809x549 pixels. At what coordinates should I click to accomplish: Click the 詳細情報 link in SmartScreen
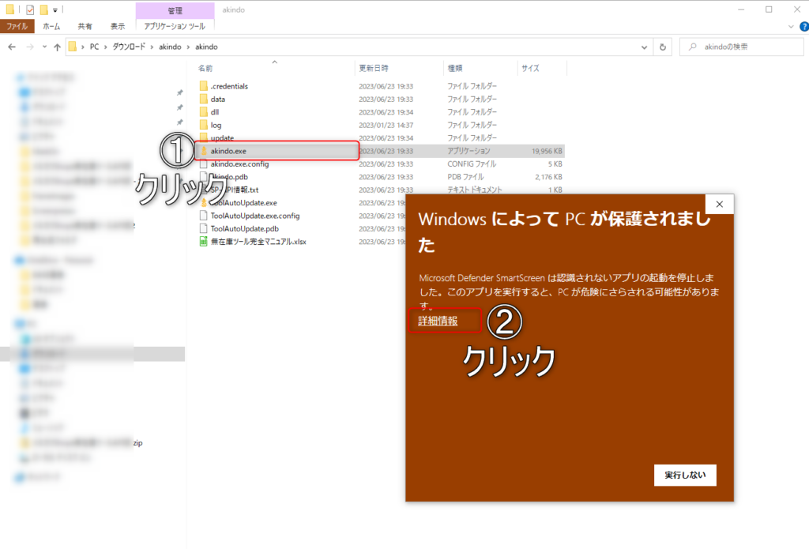pyautogui.click(x=438, y=321)
